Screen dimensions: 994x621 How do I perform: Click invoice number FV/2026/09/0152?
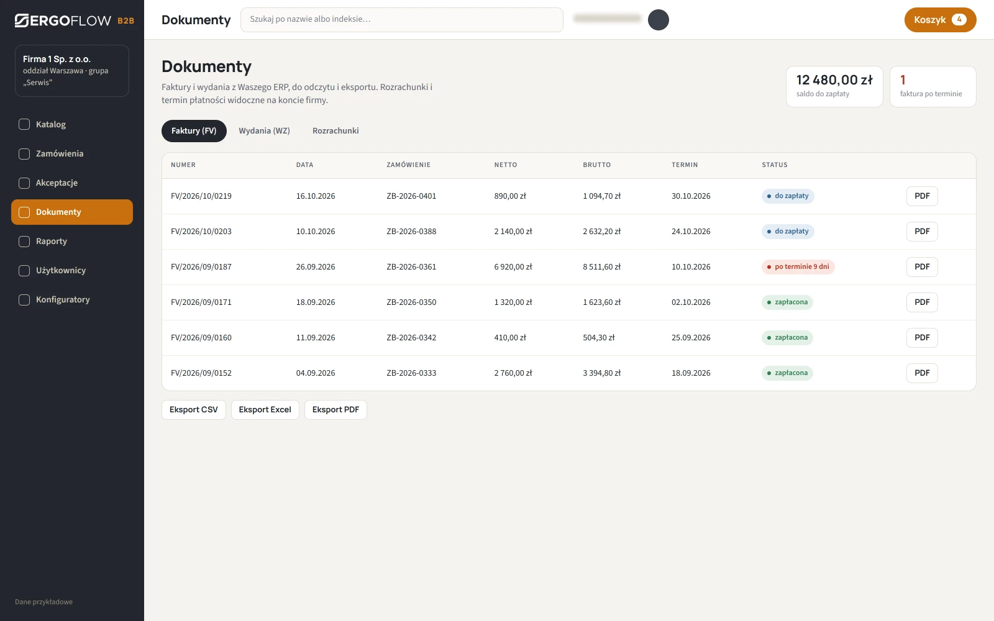pos(201,373)
